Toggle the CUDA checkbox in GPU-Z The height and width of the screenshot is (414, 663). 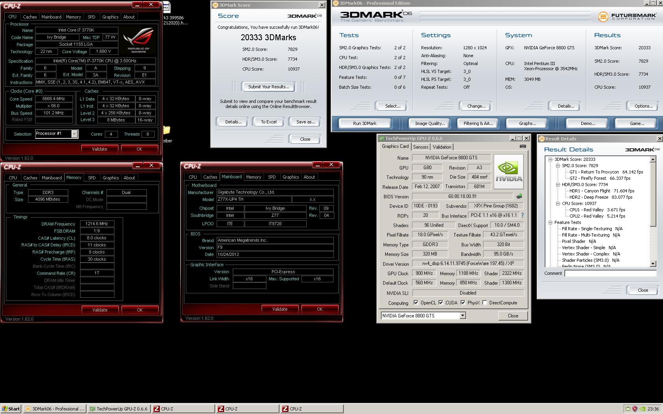click(x=441, y=303)
